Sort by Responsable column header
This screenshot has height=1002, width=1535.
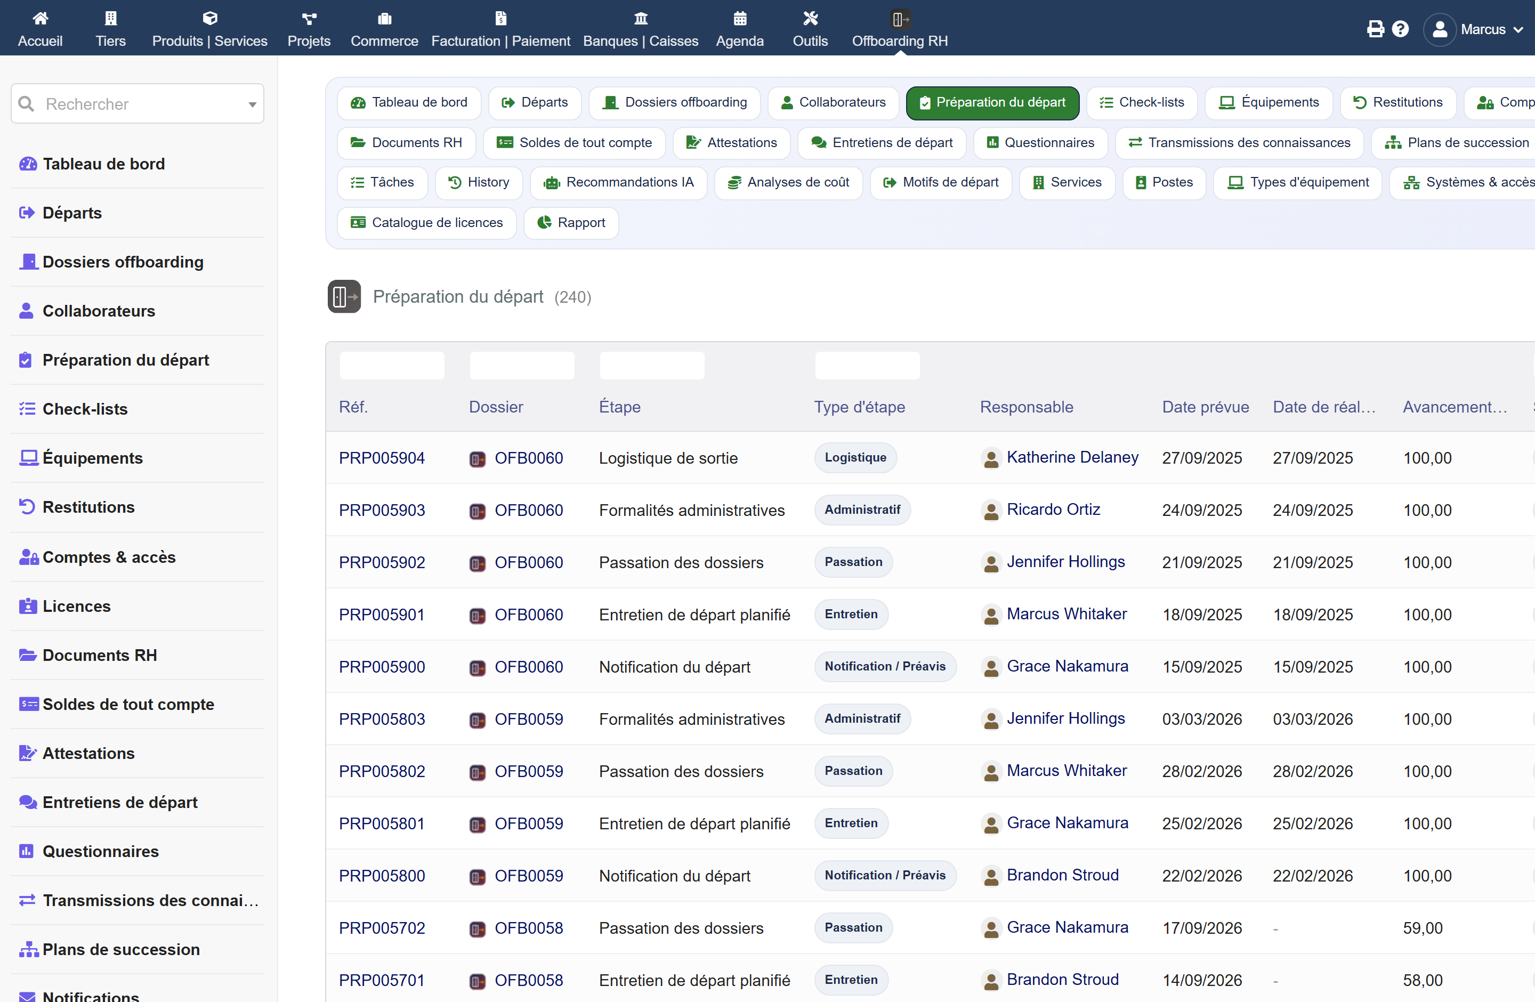(1027, 407)
